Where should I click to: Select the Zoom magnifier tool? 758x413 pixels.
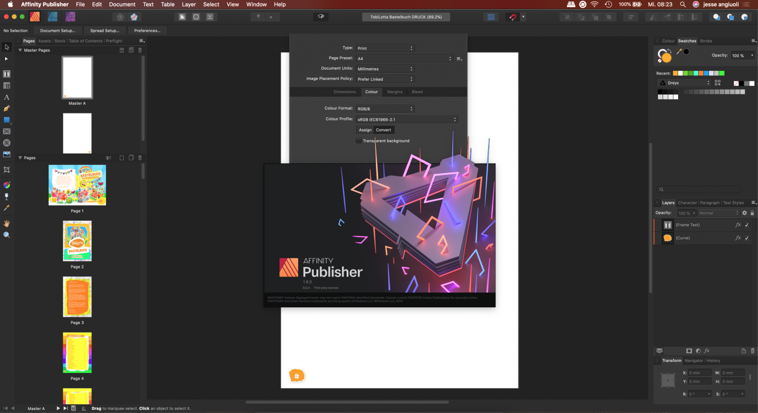point(7,235)
